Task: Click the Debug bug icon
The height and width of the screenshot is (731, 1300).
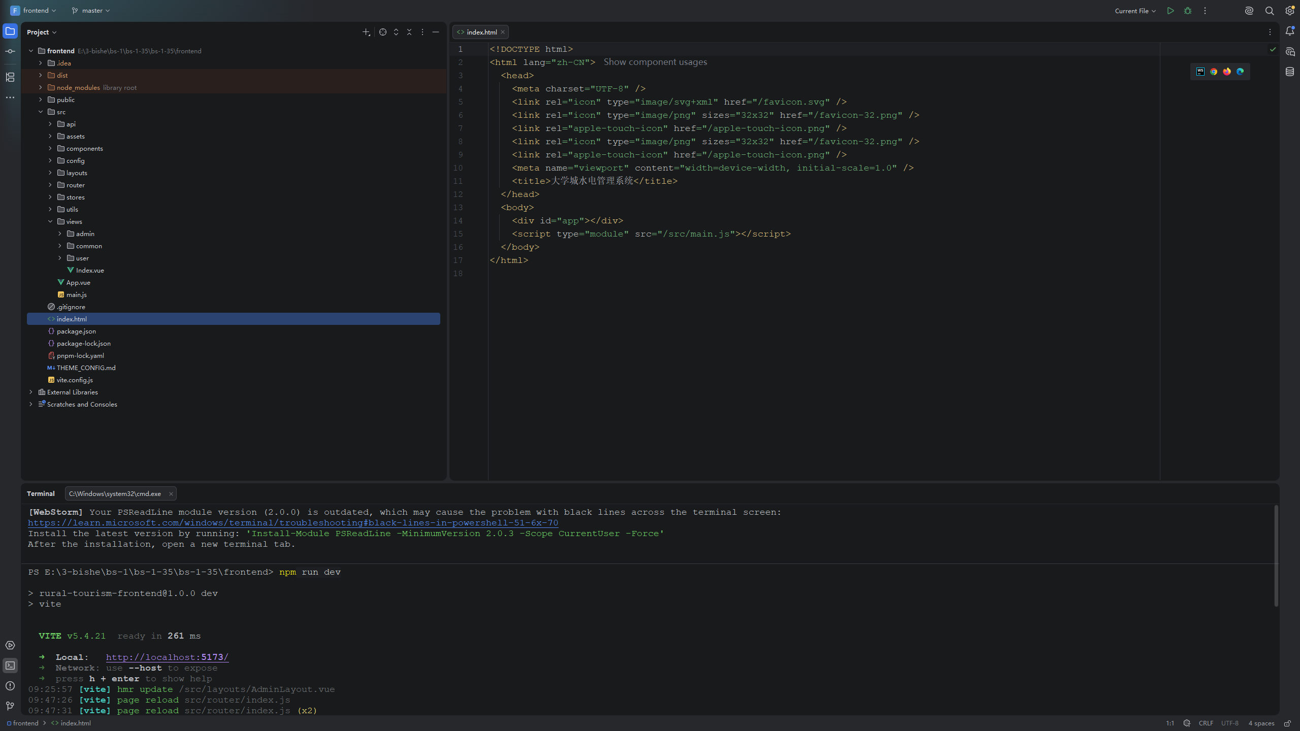Action: point(1188,11)
